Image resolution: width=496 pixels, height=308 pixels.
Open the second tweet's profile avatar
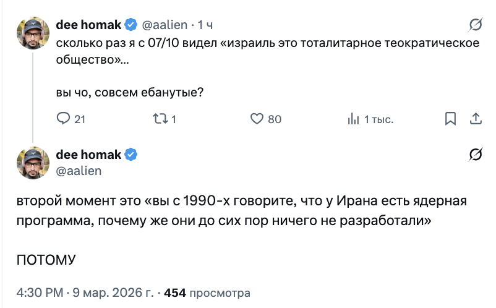click(33, 162)
